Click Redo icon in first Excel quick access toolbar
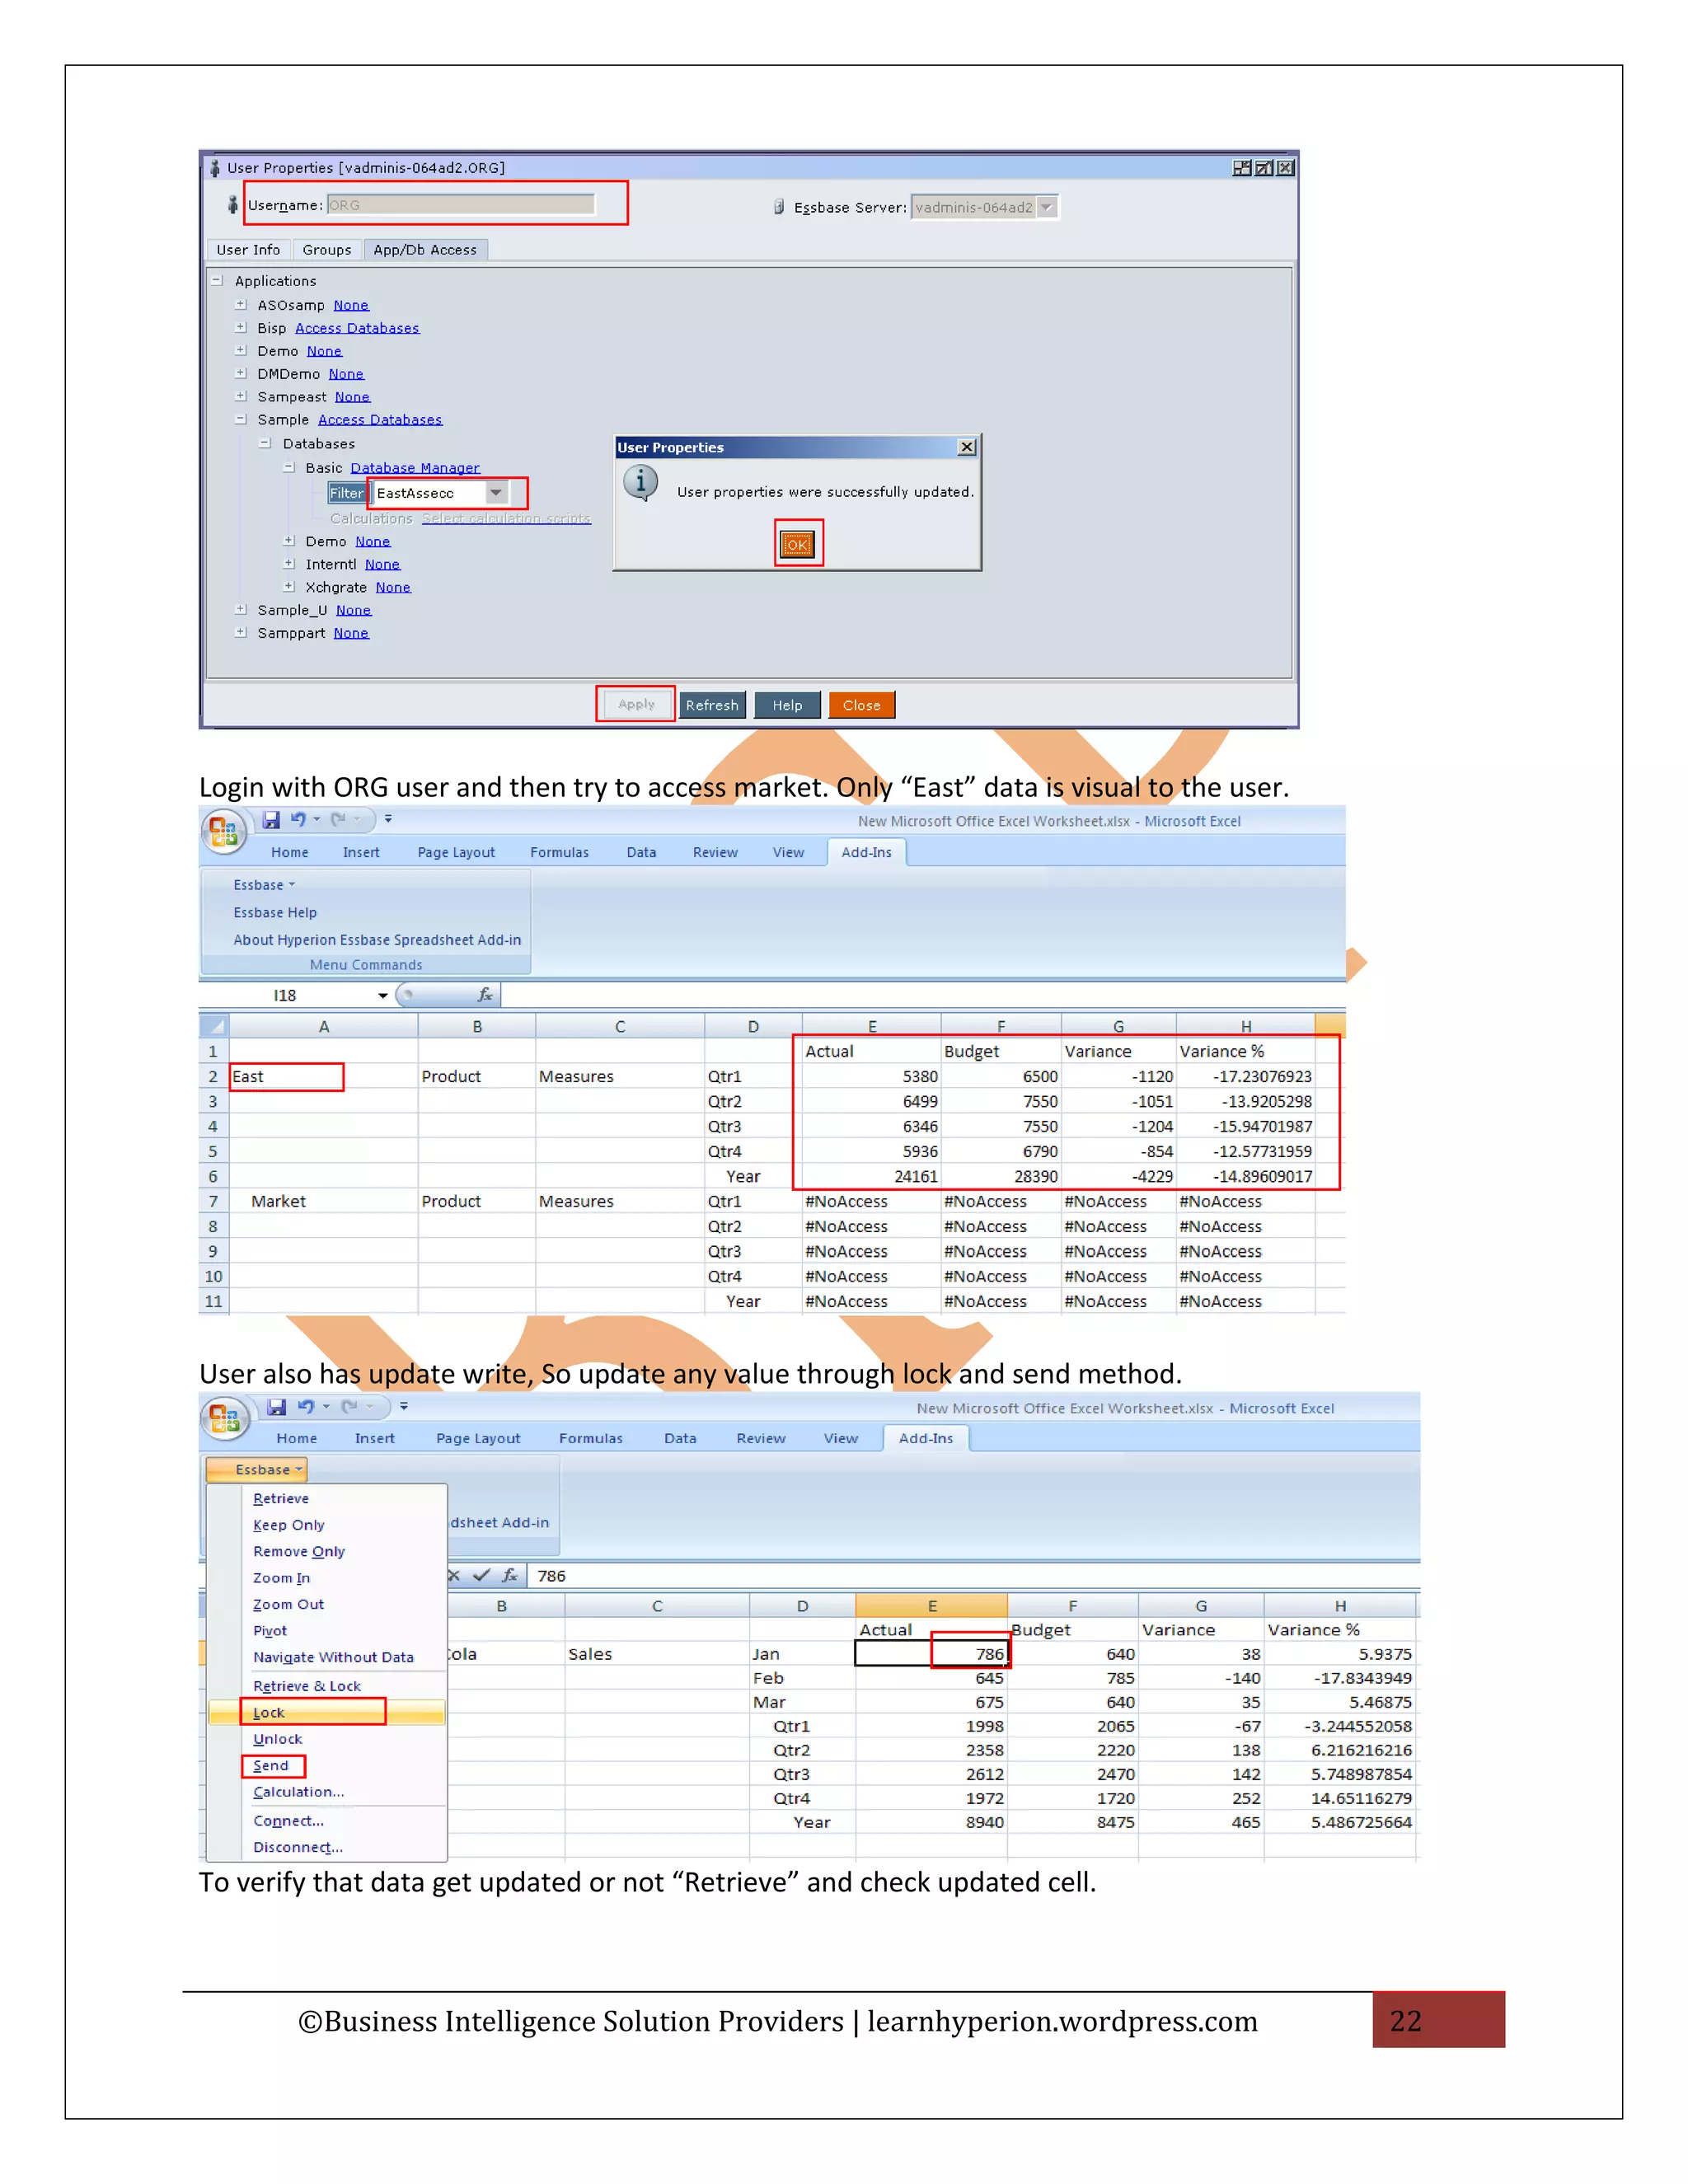The image size is (1688, 2184). [x=338, y=820]
